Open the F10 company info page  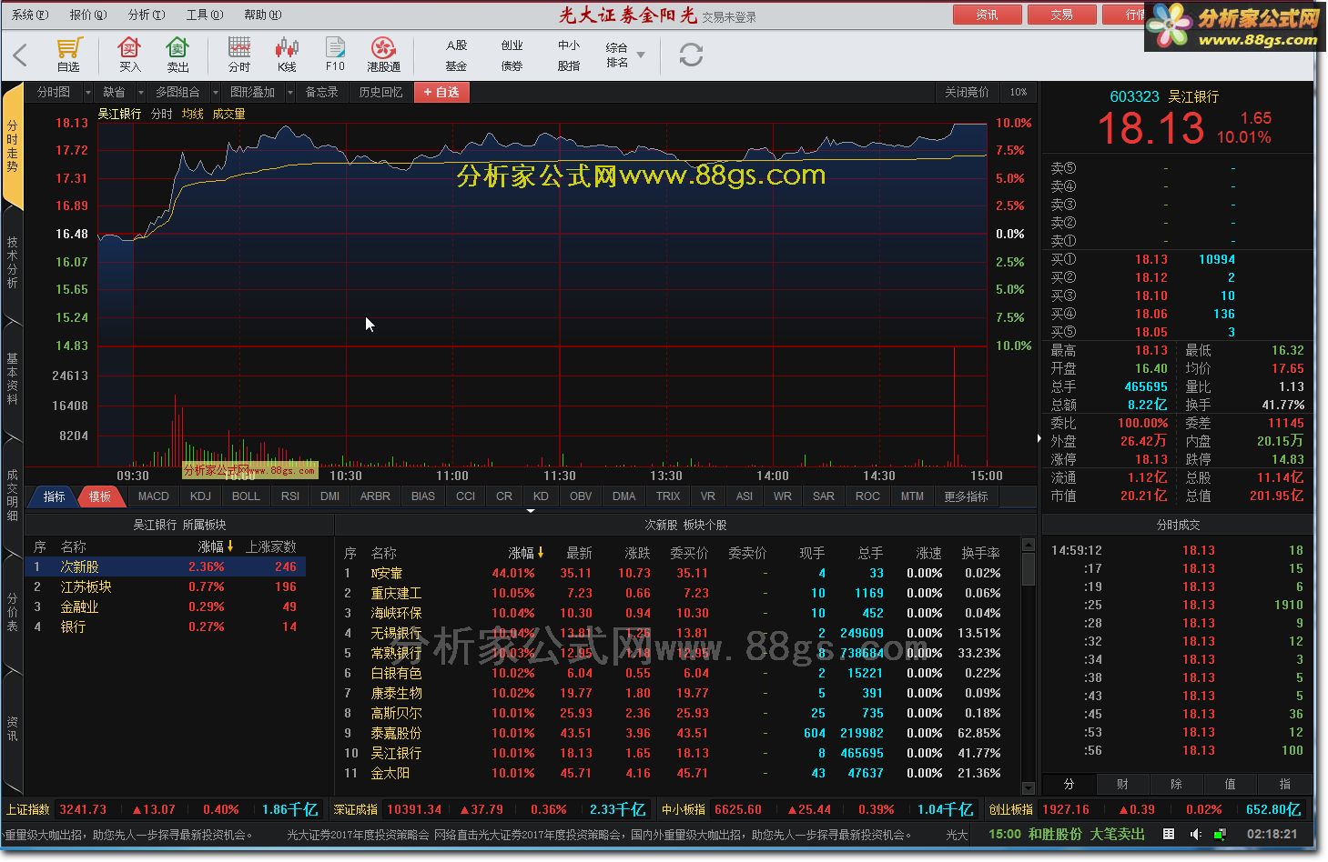[x=335, y=55]
